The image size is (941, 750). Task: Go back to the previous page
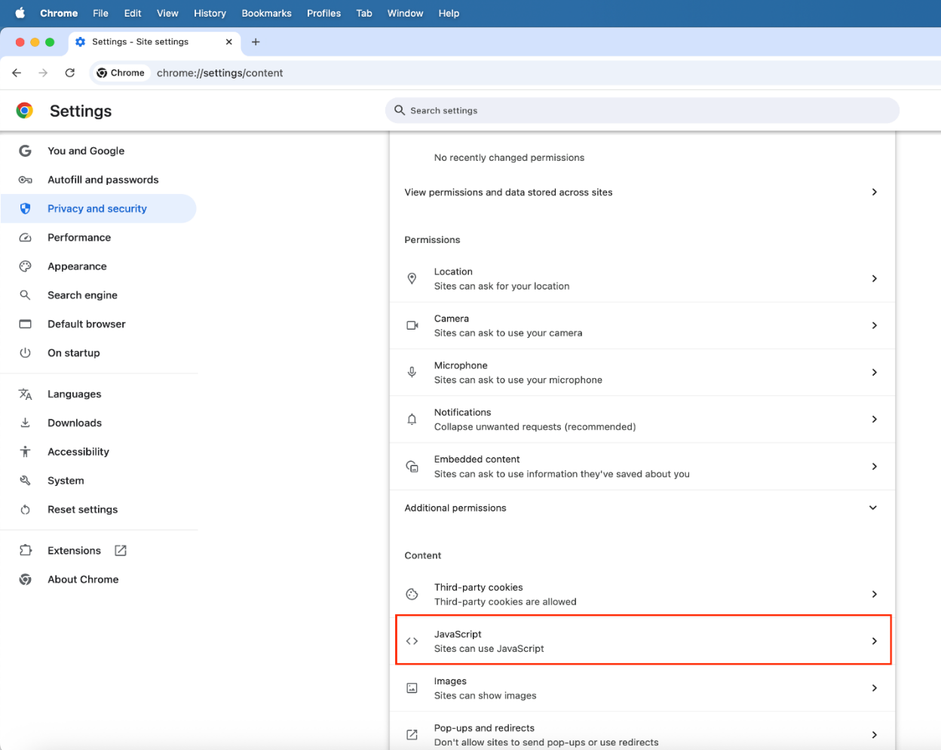(17, 73)
